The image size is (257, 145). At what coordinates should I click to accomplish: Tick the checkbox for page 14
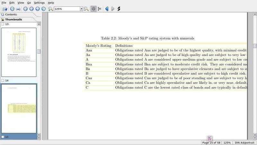3,80
